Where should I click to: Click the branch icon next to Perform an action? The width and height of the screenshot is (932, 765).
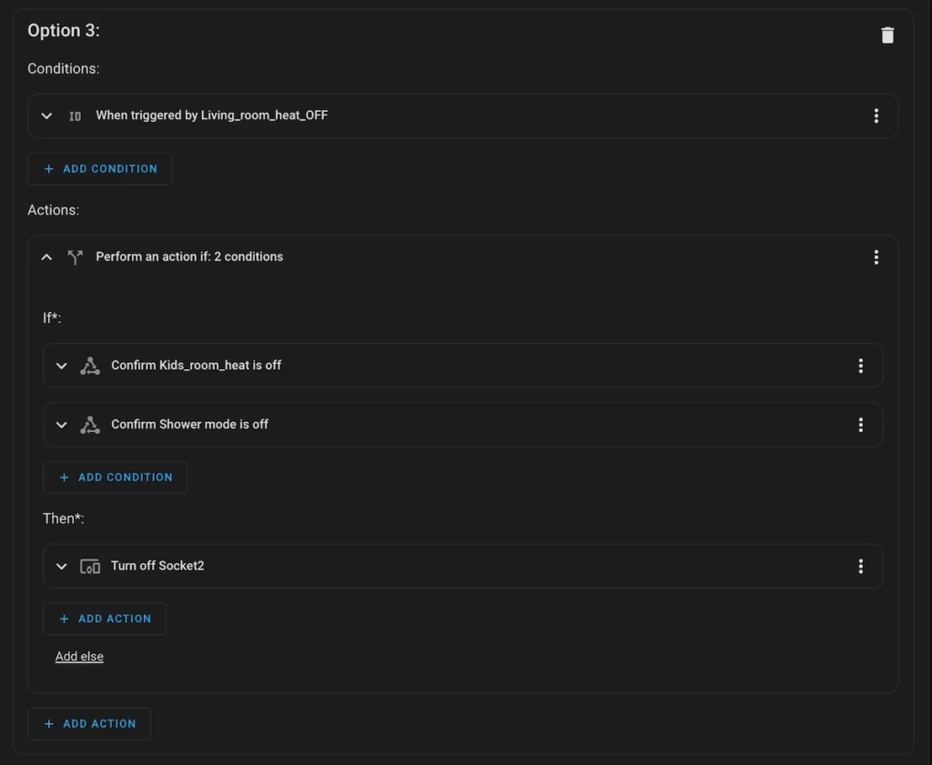coord(76,257)
